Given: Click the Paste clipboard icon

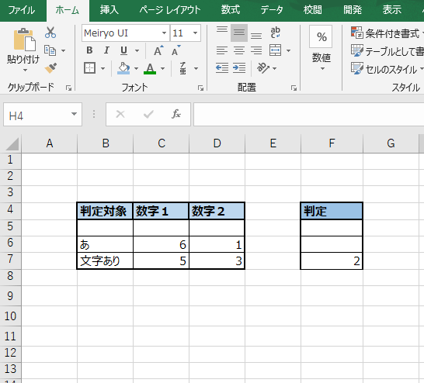Looking at the screenshot, I should (25, 40).
